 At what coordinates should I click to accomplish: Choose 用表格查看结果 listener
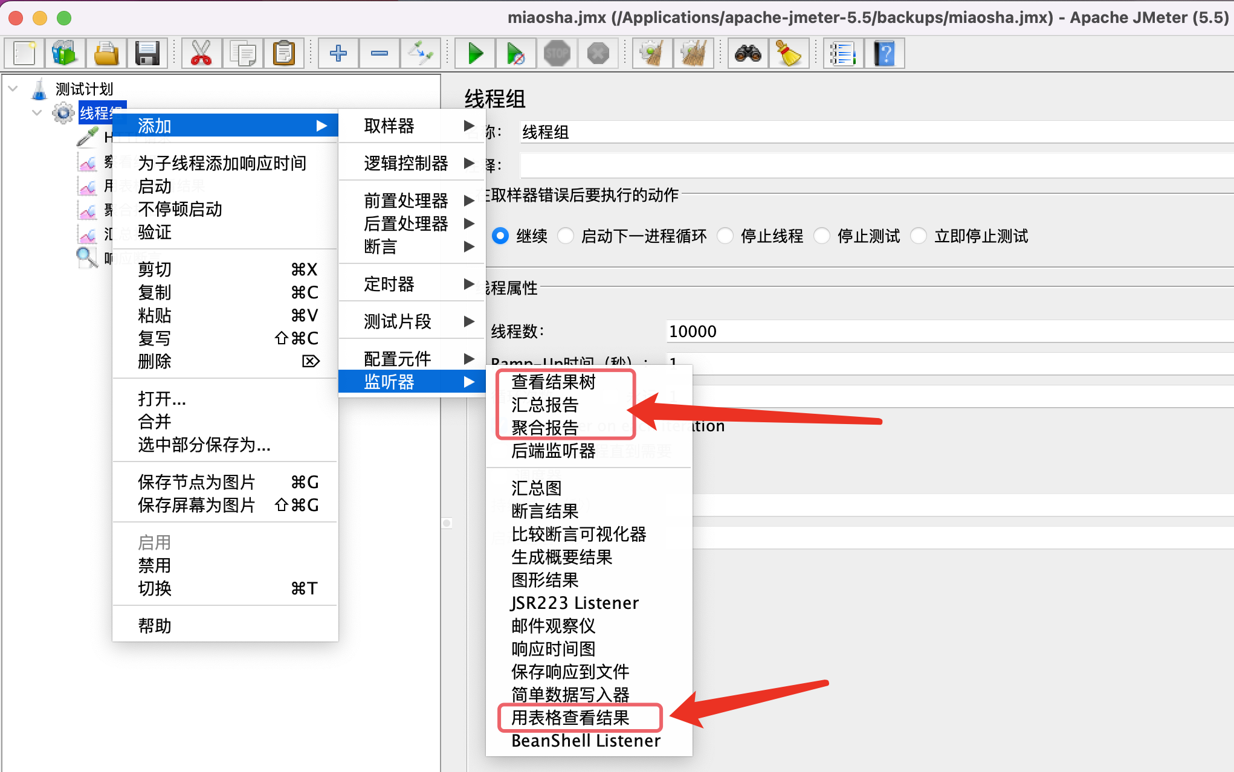570,718
